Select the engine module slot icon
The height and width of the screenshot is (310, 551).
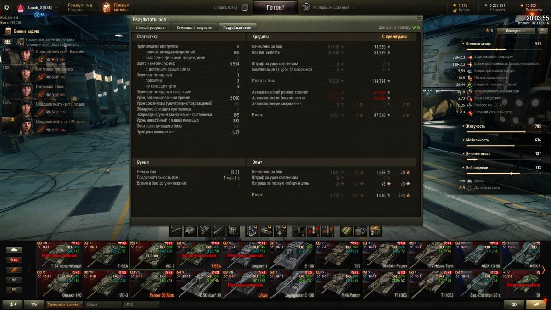204,231
